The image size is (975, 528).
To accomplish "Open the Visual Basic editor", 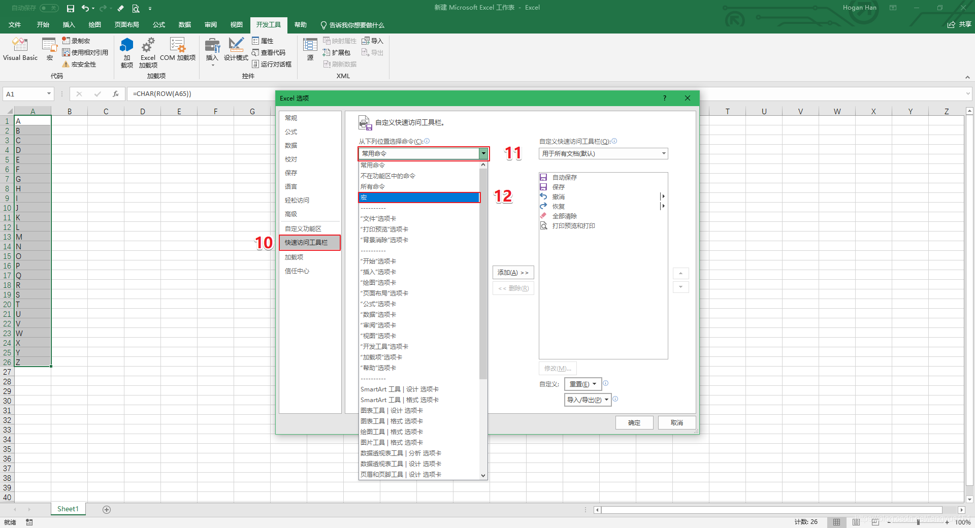I will coord(20,49).
